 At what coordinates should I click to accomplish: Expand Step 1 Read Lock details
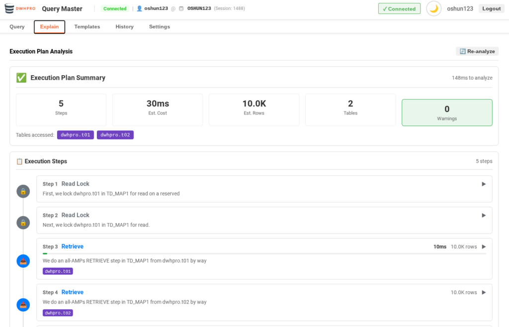click(484, 184)
